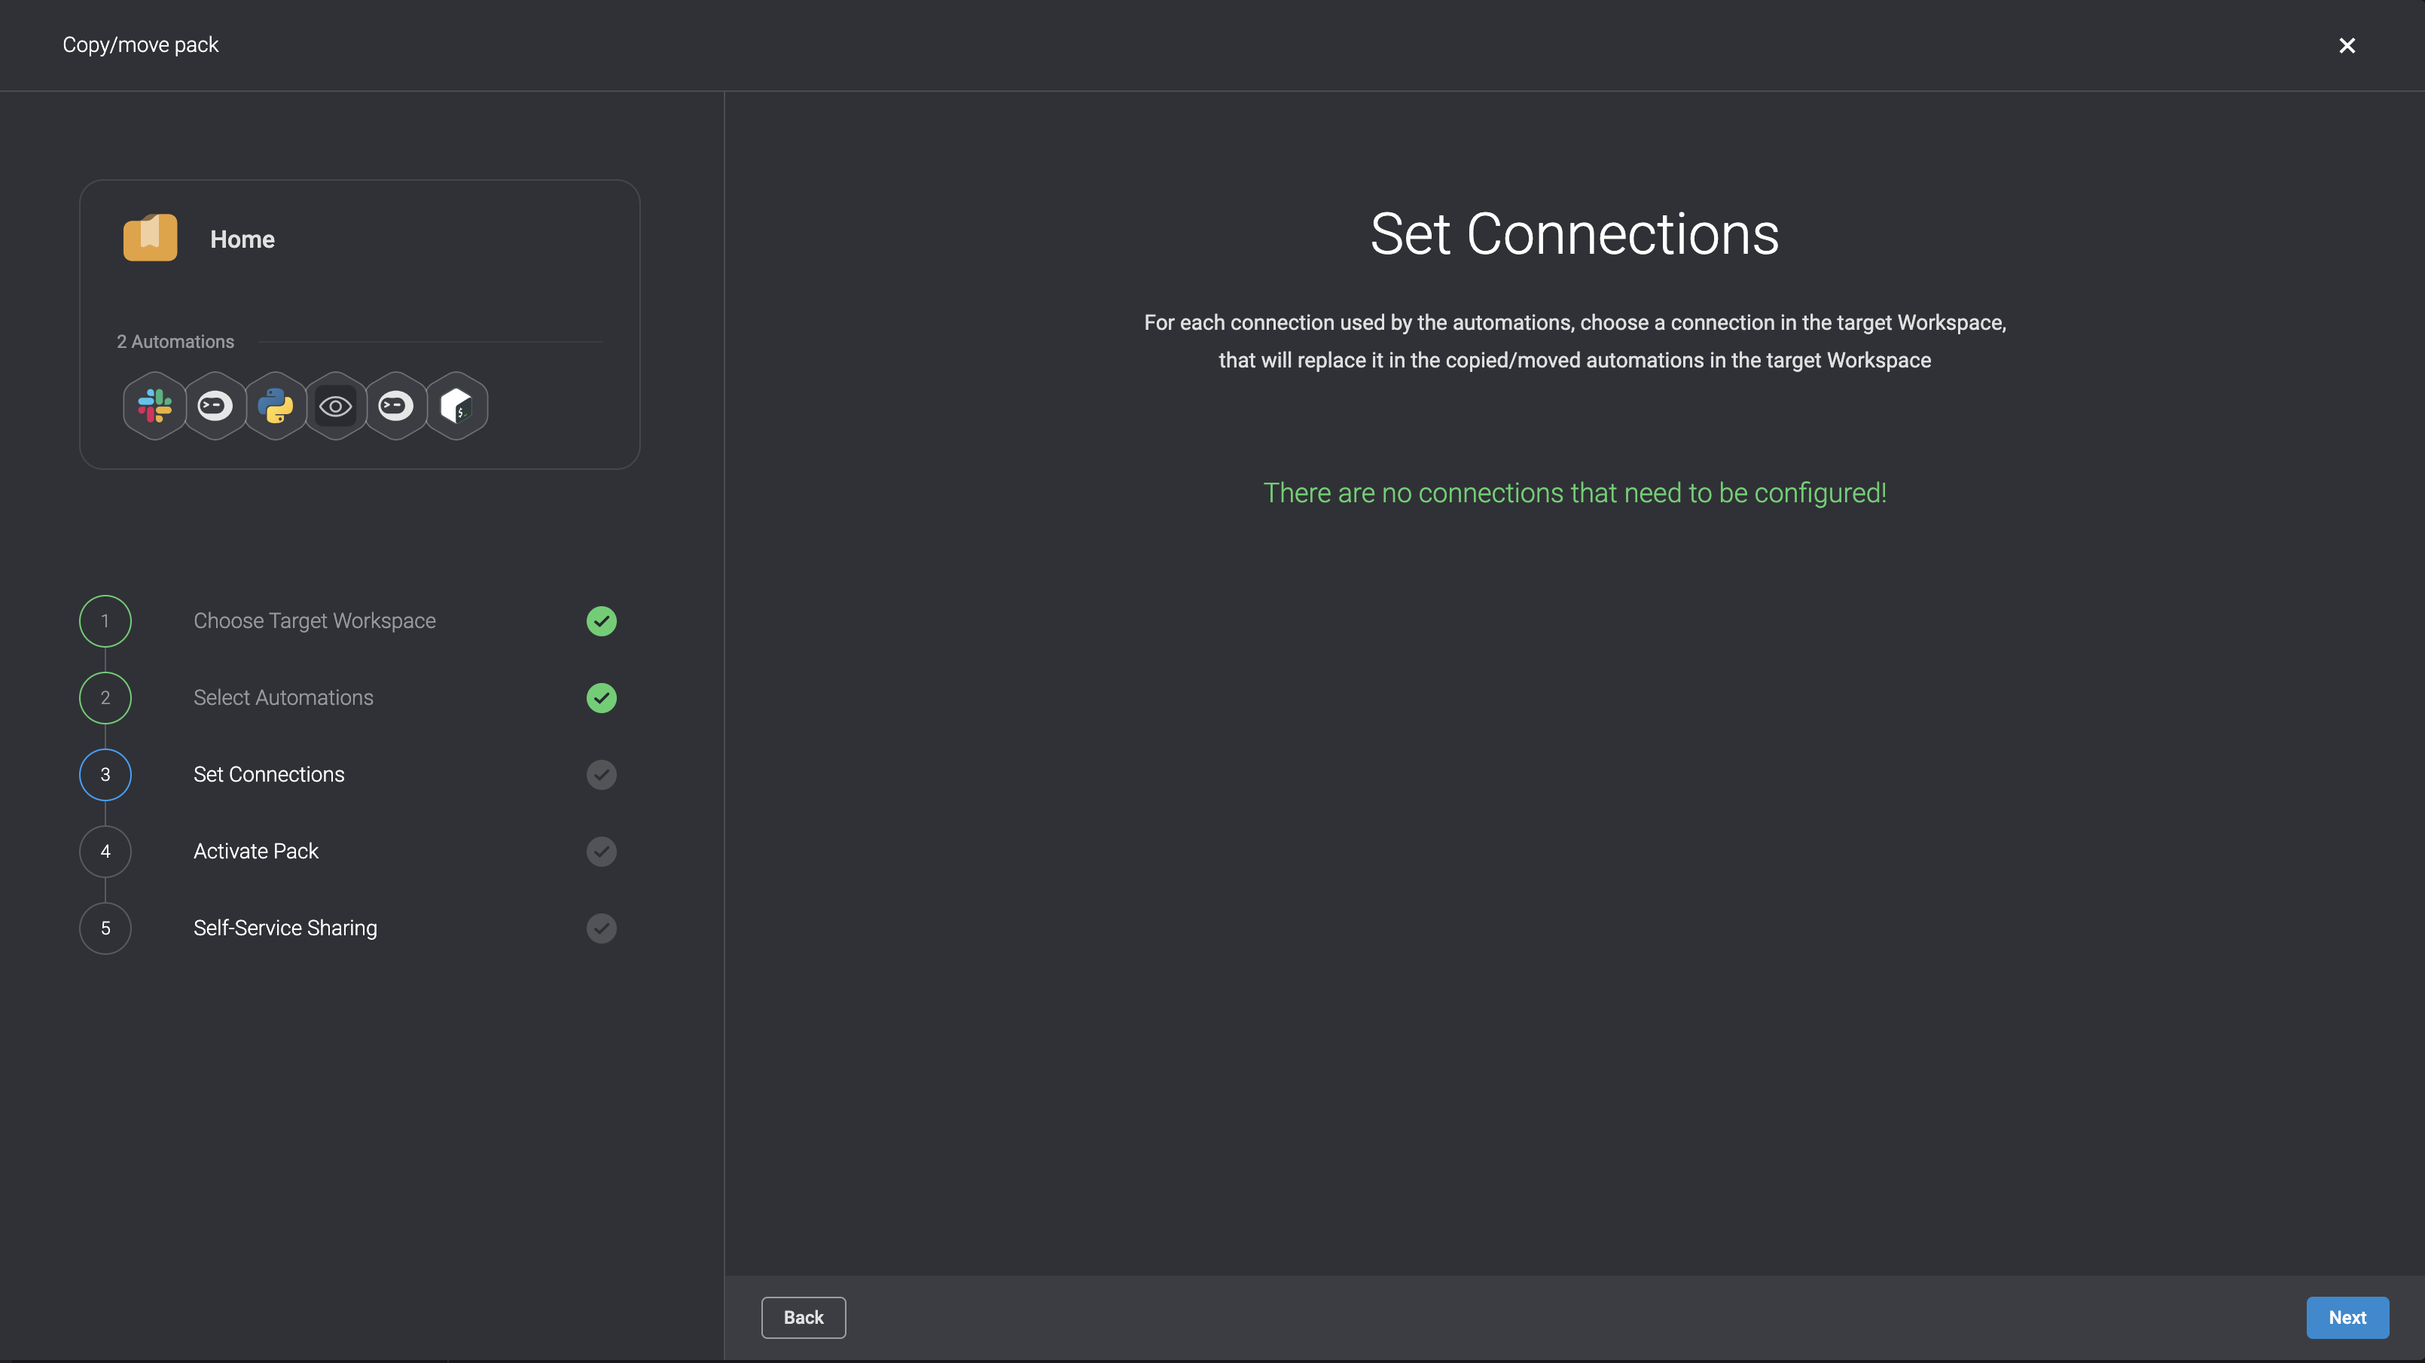The image size is (2425, 1363).
Task: Click the eye icon in automations row
Action: click(x=335, y=406)
